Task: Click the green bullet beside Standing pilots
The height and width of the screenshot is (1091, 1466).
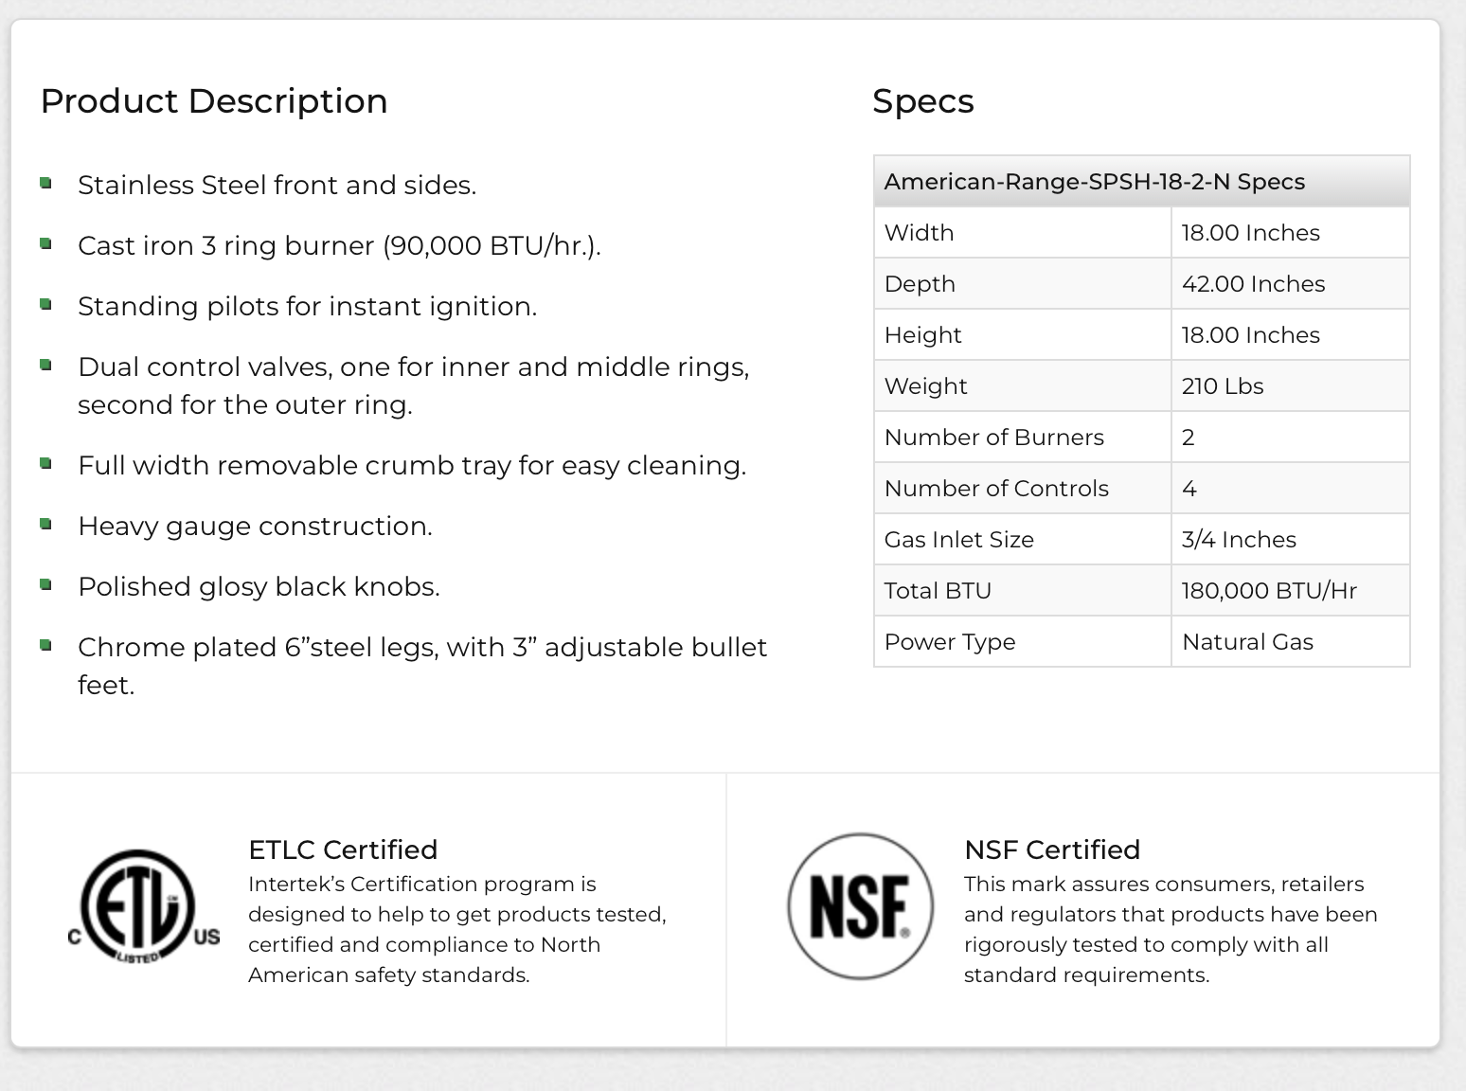Action: pos(45,304)
